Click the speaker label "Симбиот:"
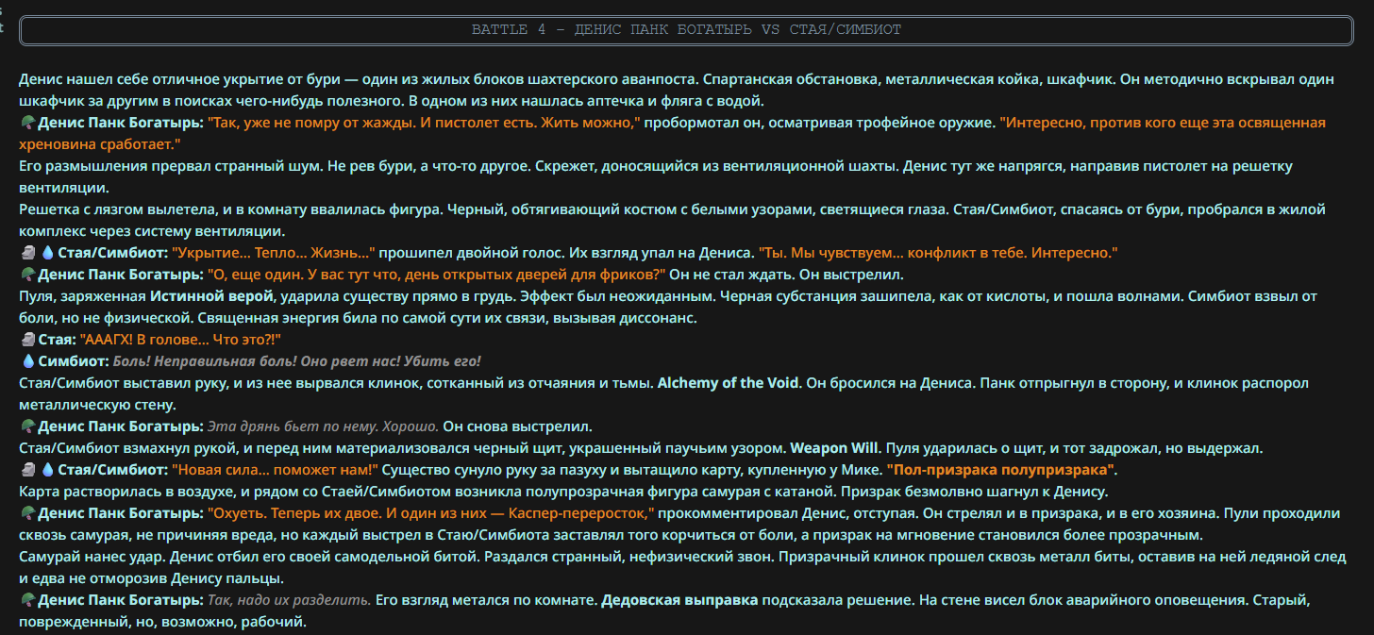This screenshot has height=635, width=1374. [75, 361]
